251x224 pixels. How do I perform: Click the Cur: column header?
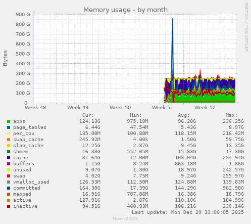coord(88,115)
